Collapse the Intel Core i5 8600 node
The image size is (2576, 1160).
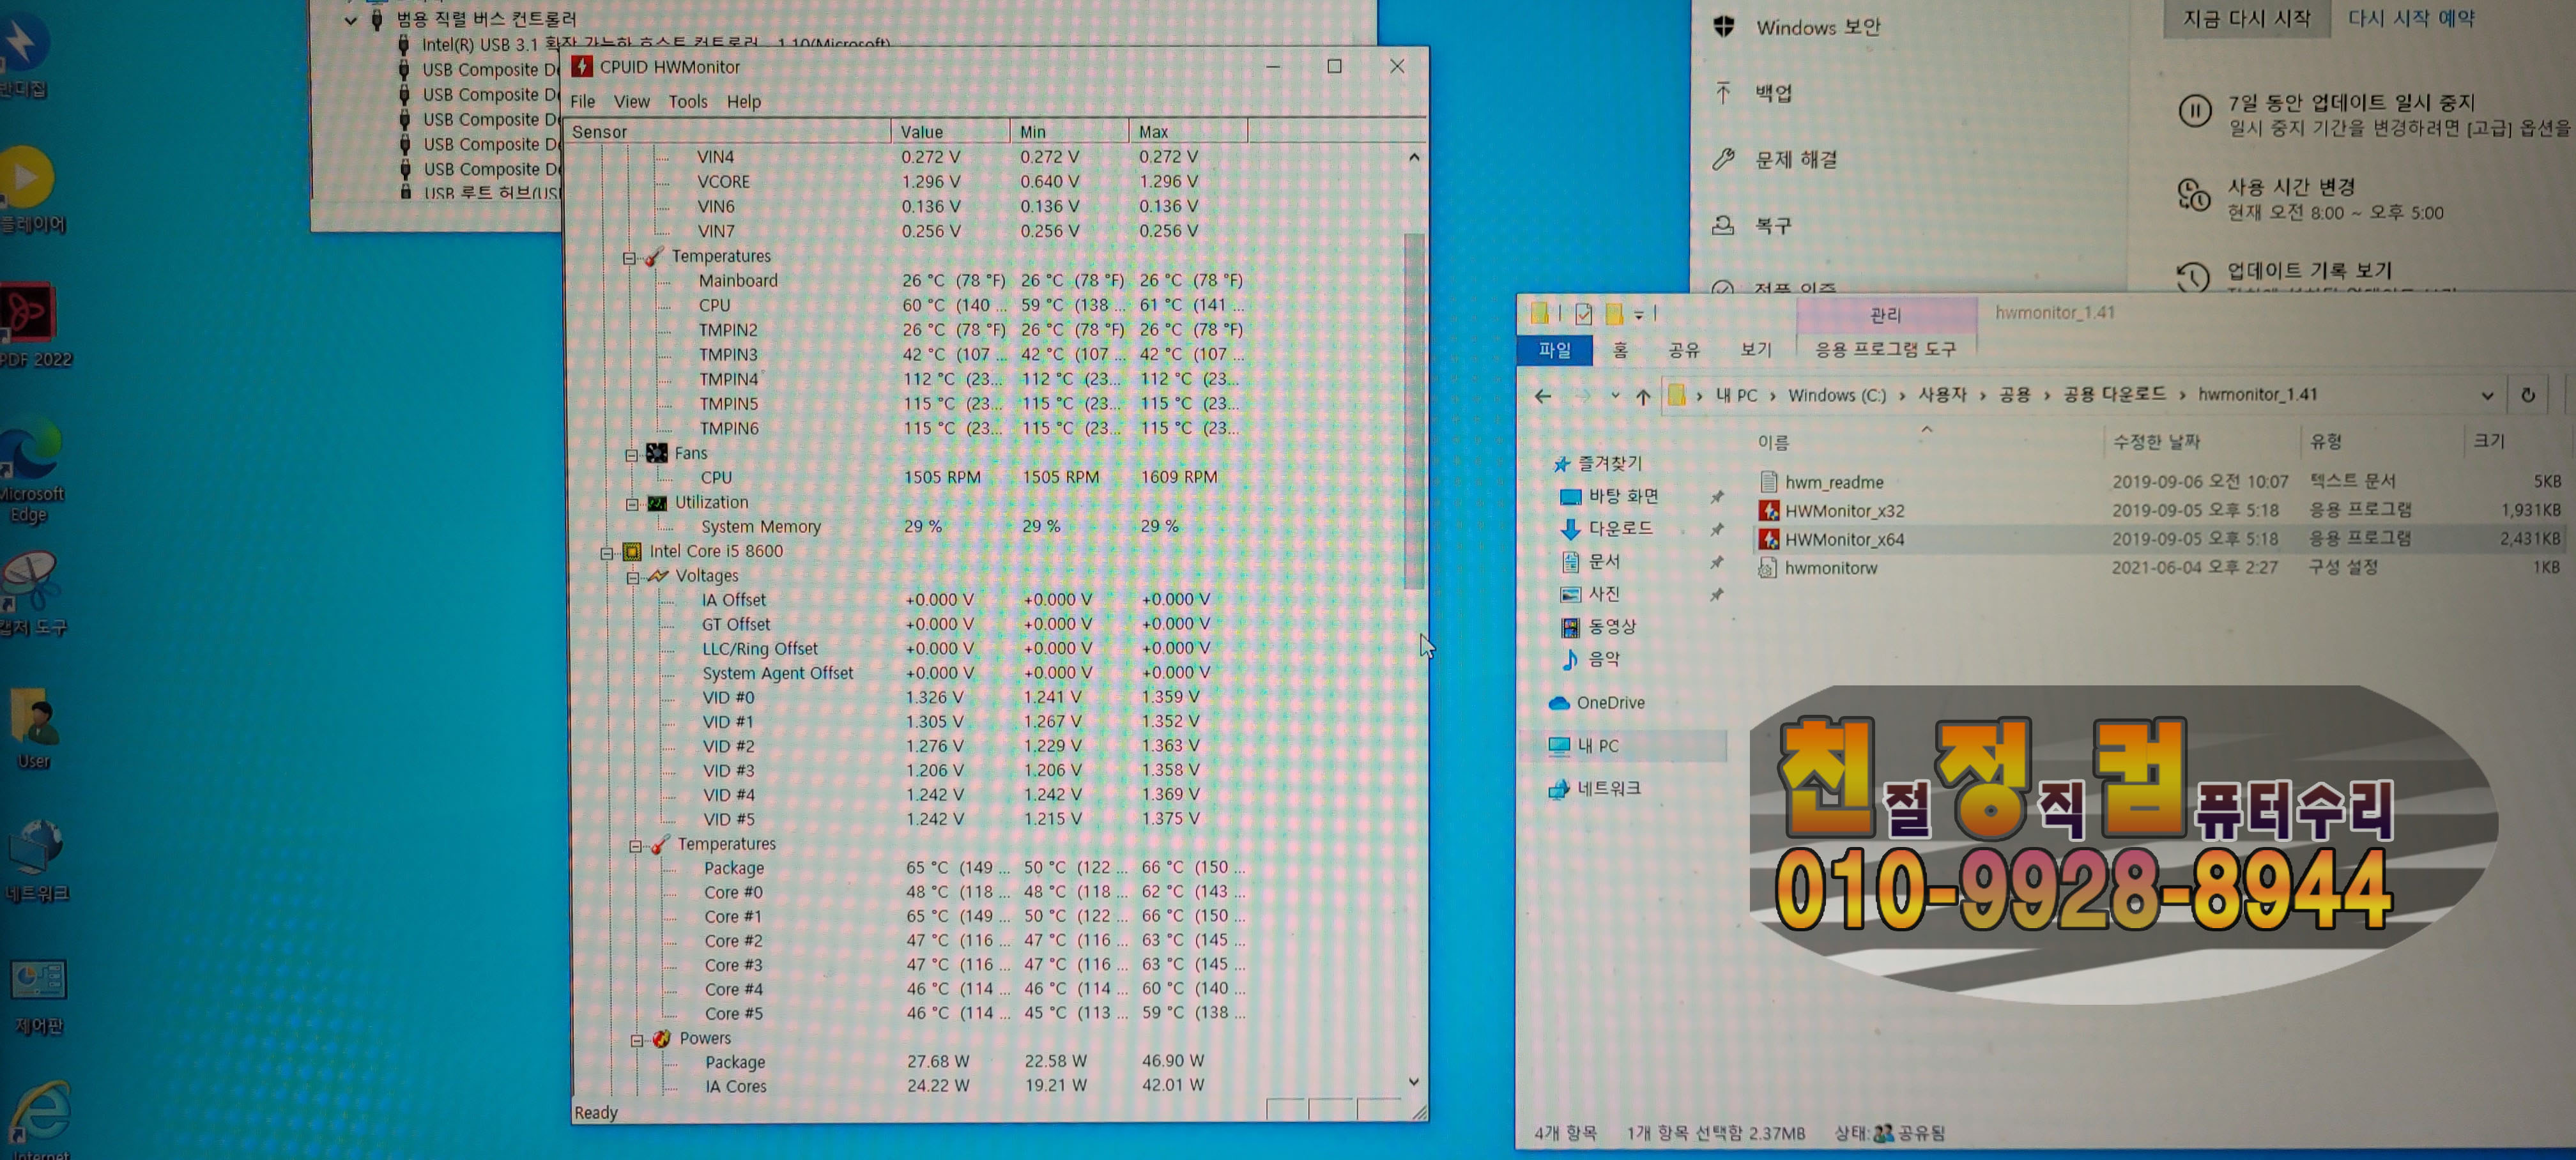(607, 553)
